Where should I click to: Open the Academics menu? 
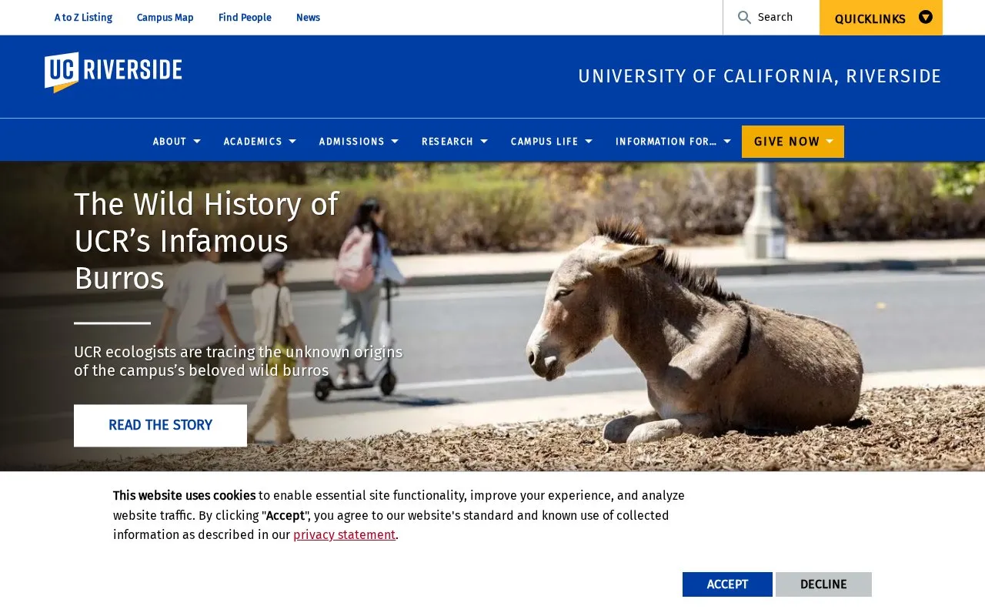(x=252, y=142)
